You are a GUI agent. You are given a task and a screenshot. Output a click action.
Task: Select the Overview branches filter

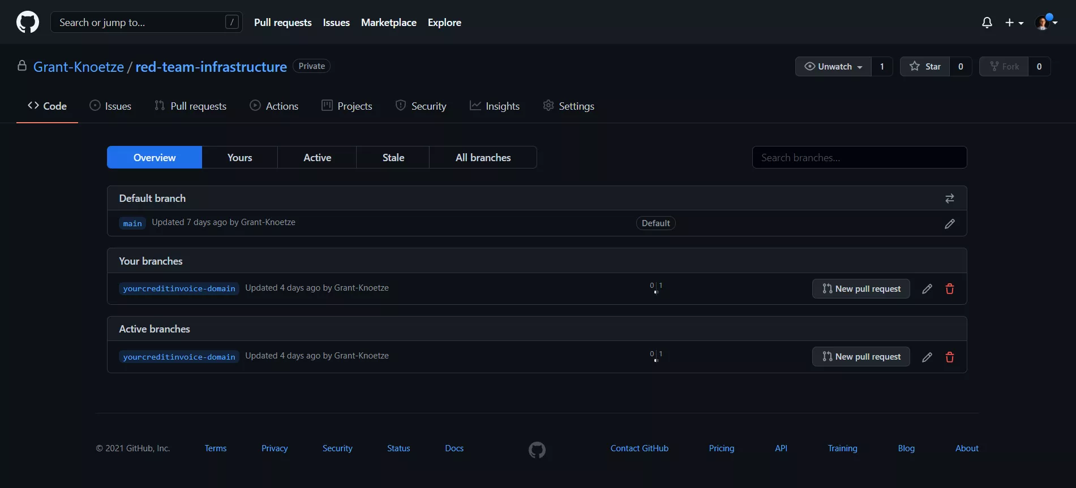click(155, 157)
